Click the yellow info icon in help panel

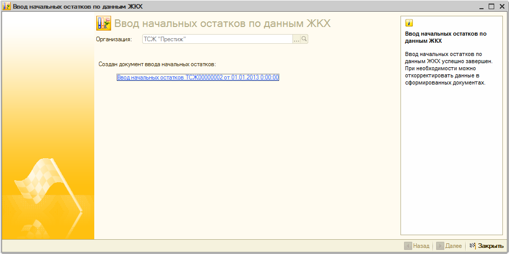[409, 23]
